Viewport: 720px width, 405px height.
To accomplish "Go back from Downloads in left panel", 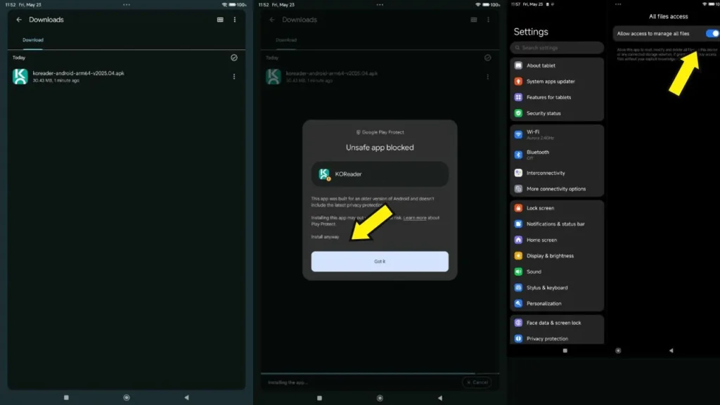I will coord(19,20).
